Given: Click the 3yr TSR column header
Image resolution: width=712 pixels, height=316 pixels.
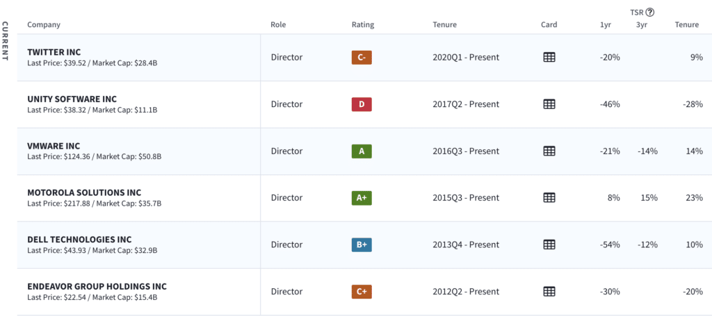Looking at the screenshot, I should tap(642, 24).
